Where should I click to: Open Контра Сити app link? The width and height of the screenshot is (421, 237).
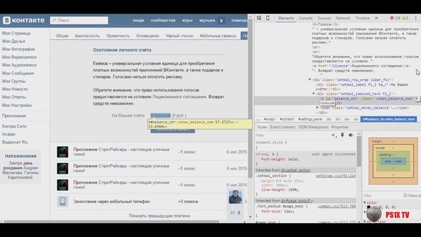tap(14, 126)
